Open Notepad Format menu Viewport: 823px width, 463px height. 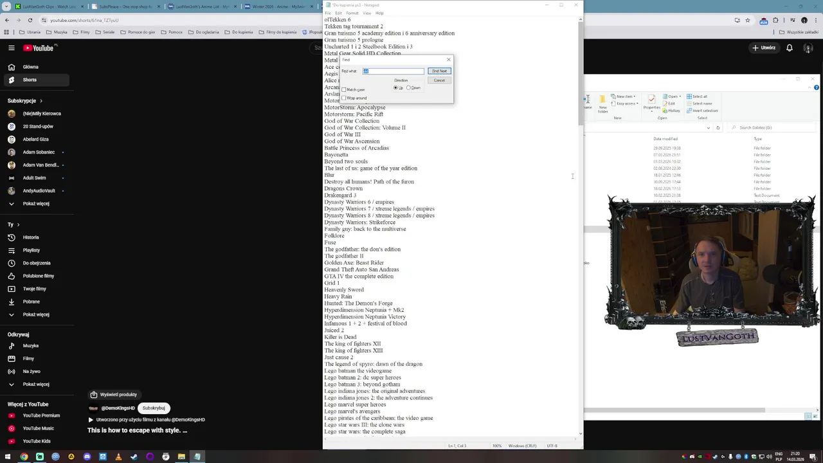tap(352, 13)
